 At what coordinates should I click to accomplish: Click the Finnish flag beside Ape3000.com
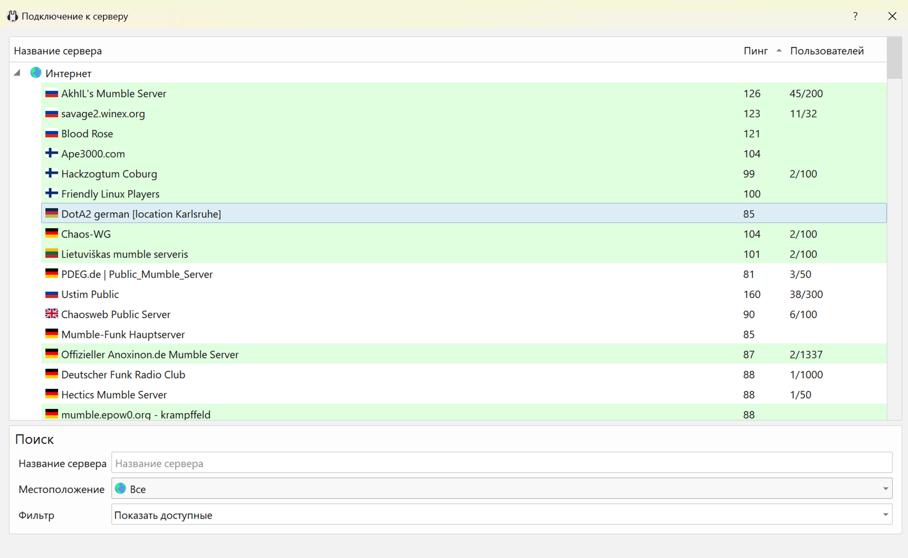point(52,153)
